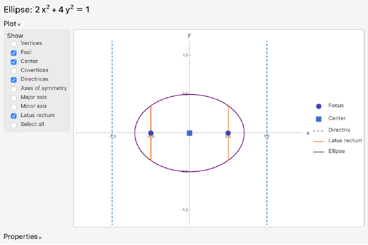Image resolution: width=368 pixels, height=245 pixels.
Task: Click the orange Latus rectum legend line
Action: (319, 141)
